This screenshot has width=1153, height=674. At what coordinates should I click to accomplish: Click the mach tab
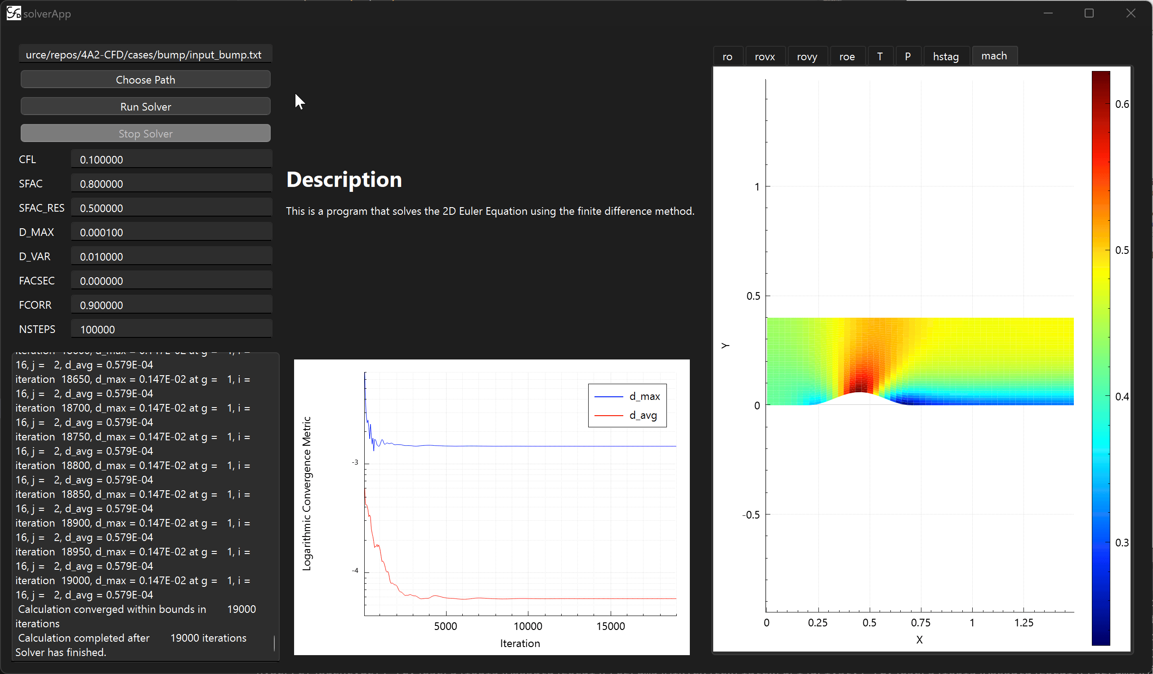tap(994, 56)
